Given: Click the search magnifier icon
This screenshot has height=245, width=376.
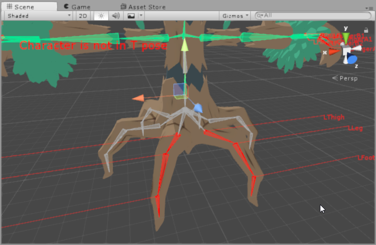Looking at the screenshot, I should pyautogui.click(x=259, y=16).
